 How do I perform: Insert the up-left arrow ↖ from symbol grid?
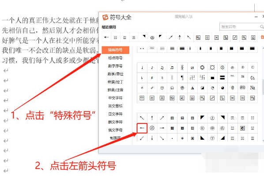pyautogui.click(x=142, y=118)
